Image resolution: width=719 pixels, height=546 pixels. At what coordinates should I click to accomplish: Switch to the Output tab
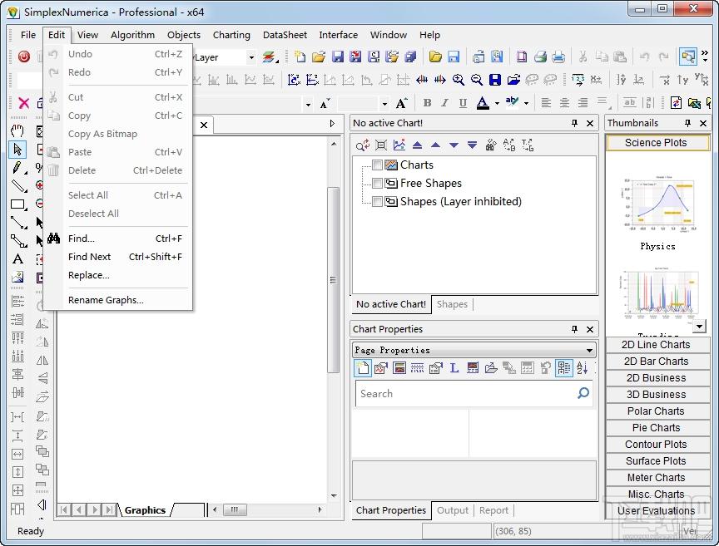click(453, 510)
